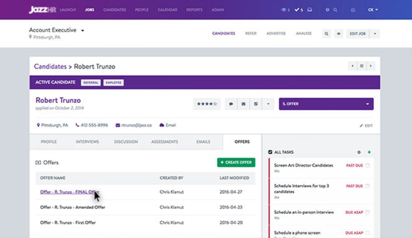Open the PEOPLE menu item

(x=142, y=10)
